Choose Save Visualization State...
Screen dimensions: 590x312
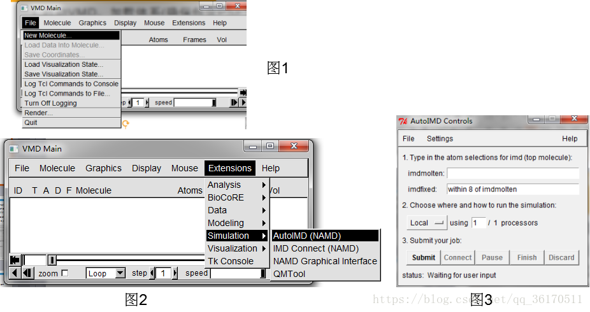[x=71, y=74]
